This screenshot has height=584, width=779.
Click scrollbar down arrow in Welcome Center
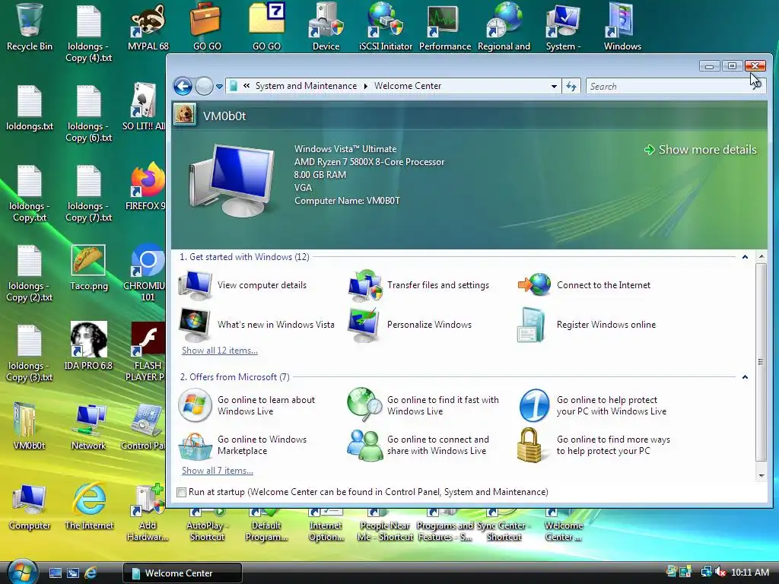point(761,476)
